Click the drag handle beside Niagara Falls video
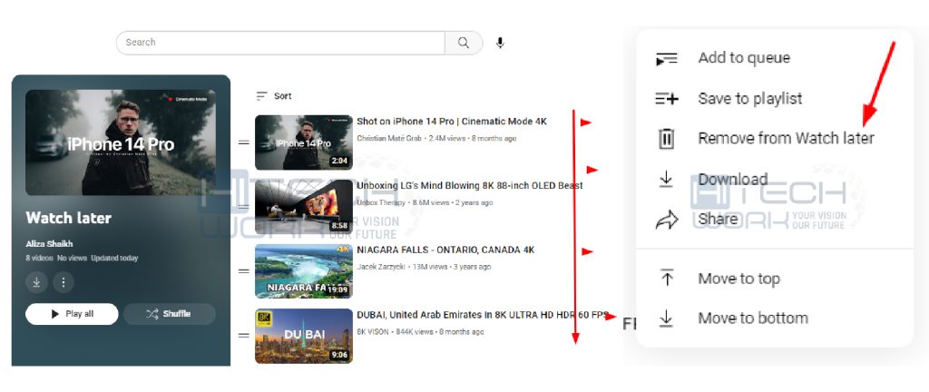The width and height of the screenshot is (929, 392). click(x=243, y=271)
